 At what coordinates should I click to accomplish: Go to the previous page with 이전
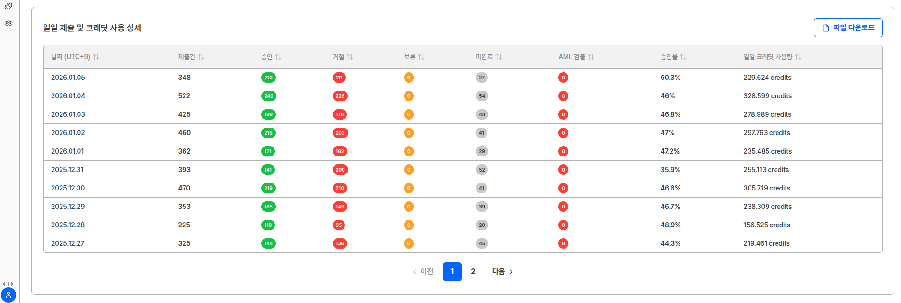pos(423,272)
